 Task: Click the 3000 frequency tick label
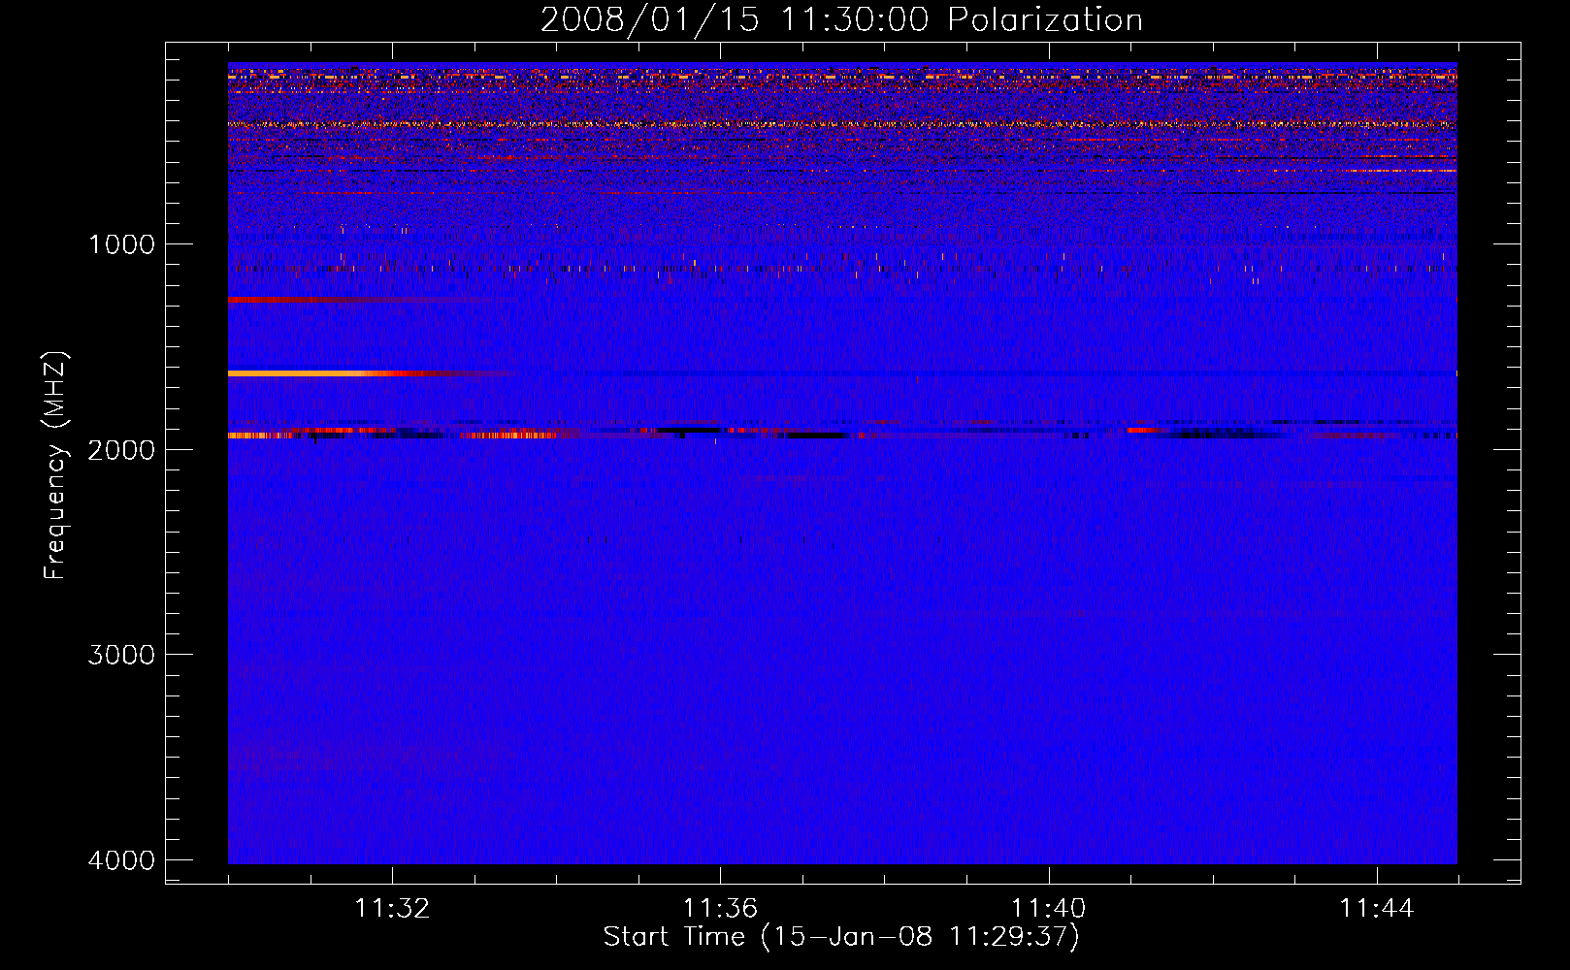click(x=121, y=655)
